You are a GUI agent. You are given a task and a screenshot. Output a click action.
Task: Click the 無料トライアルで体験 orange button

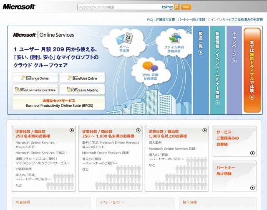tap(252, 70)
